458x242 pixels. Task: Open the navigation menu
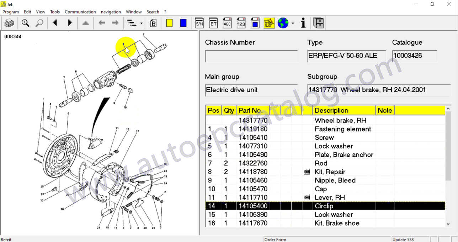[111, 12]
